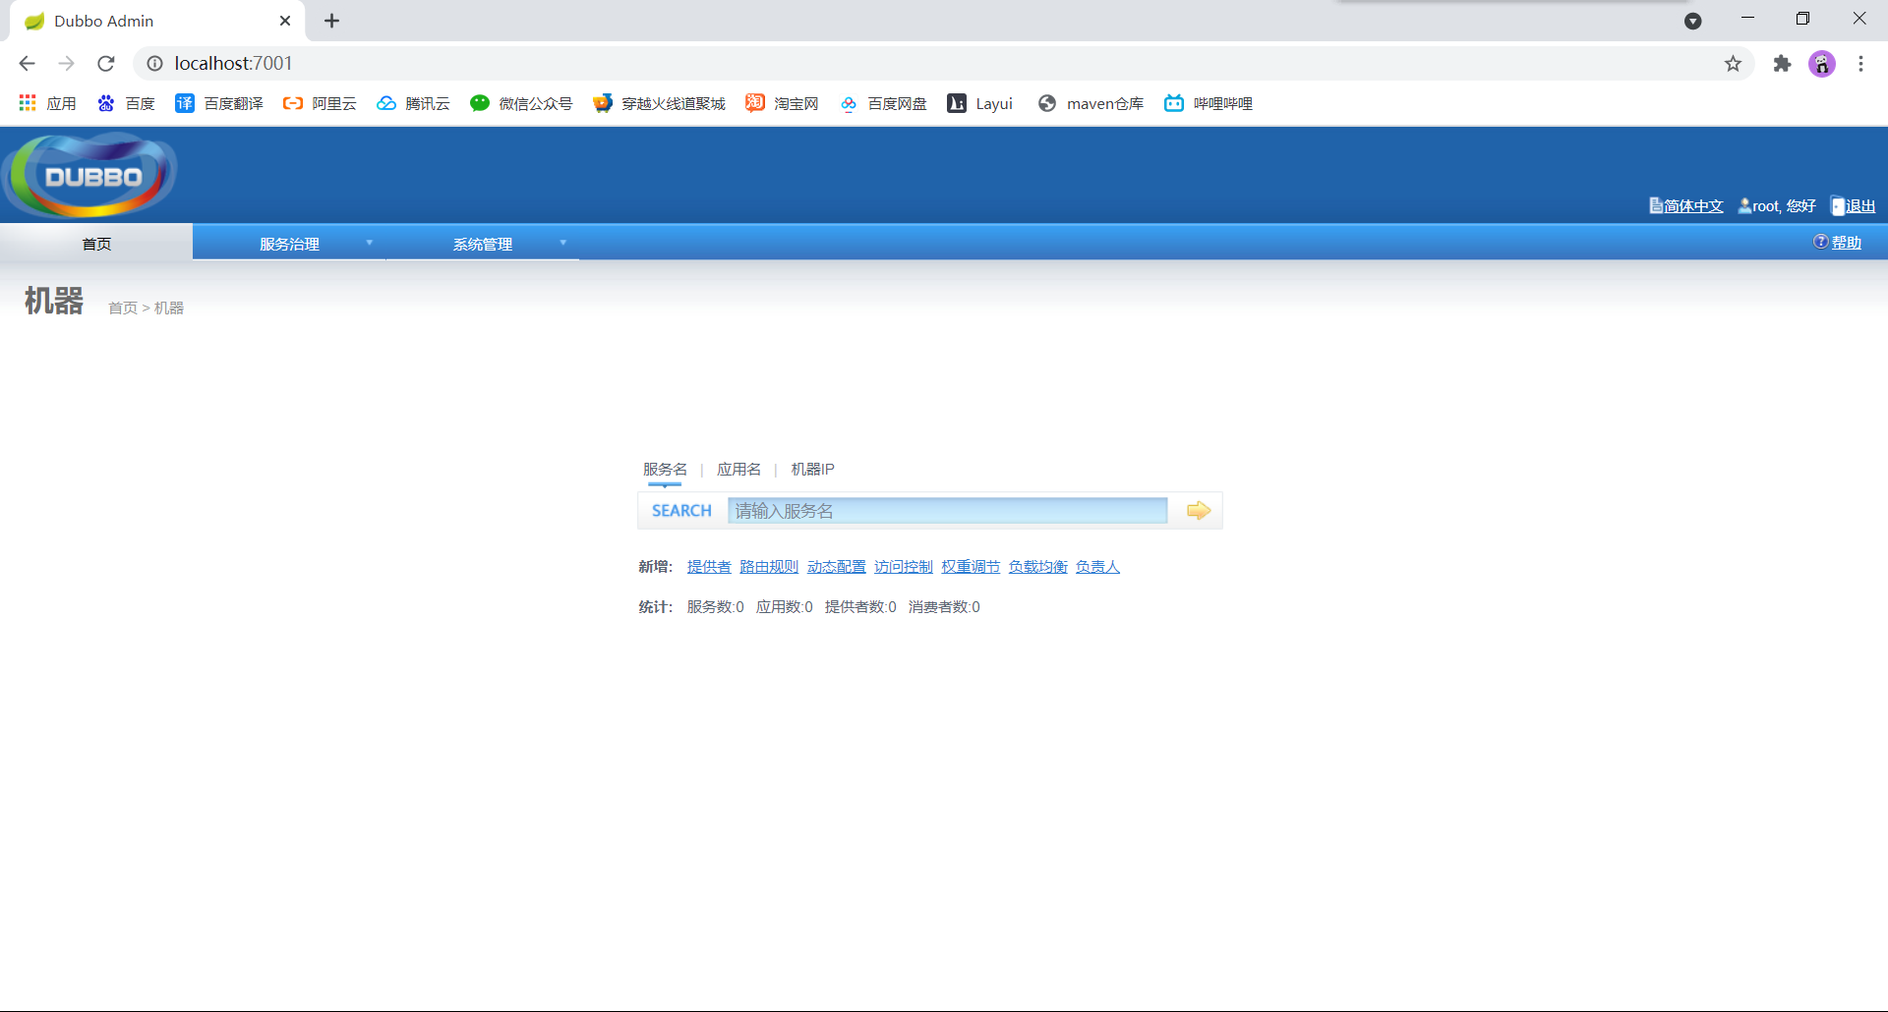Open the Chrome profile avatar
Viewport: 1888px width, 1012px height.
(x=1821, y=64)
